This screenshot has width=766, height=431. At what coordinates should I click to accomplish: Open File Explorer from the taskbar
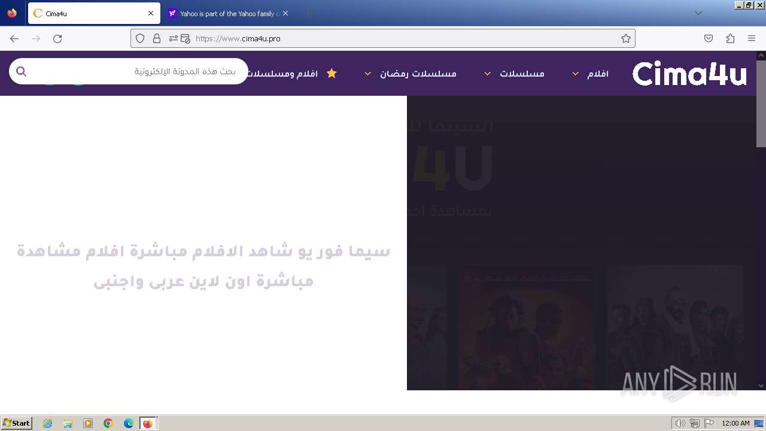68,423
